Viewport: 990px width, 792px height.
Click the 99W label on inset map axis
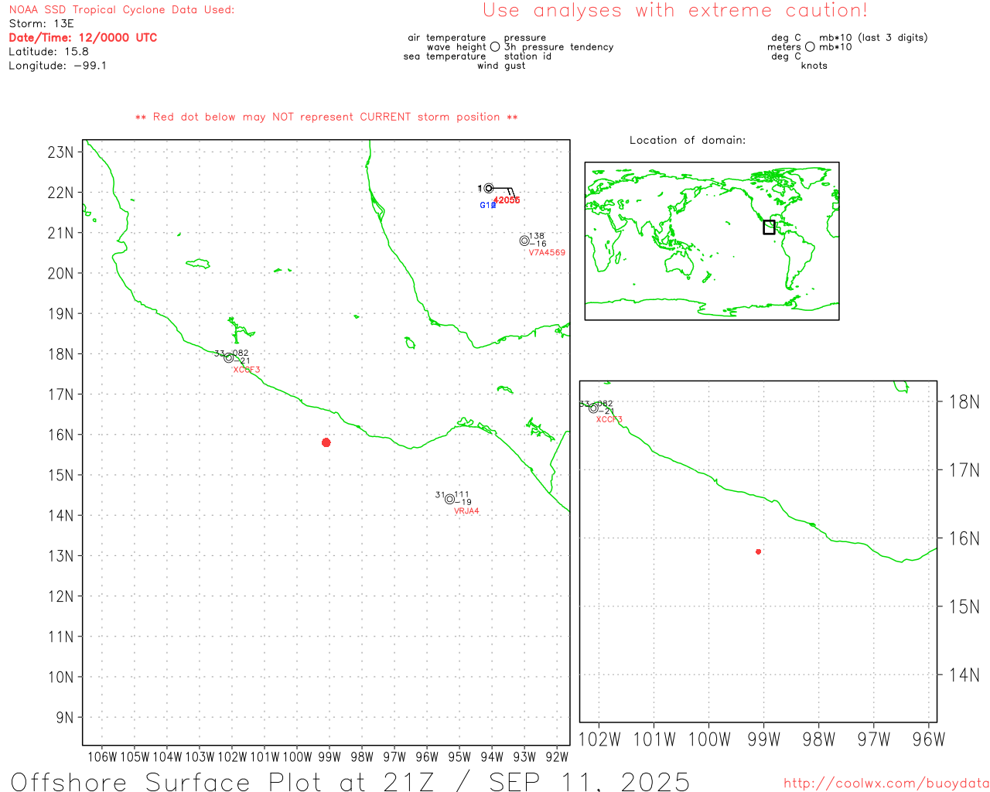coord(764,739)
